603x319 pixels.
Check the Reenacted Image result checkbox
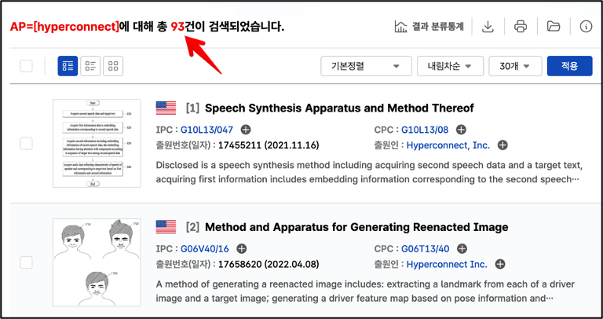[26, 262]
